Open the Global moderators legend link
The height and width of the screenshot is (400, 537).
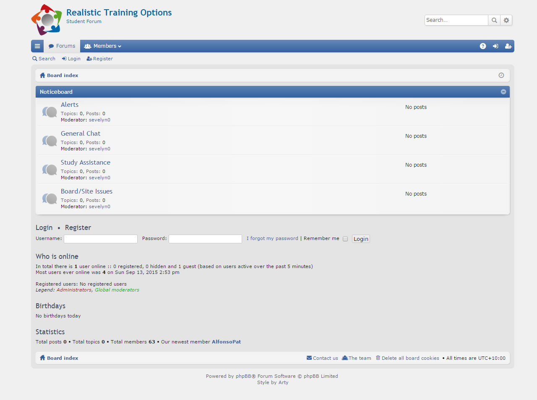(117, 290)
